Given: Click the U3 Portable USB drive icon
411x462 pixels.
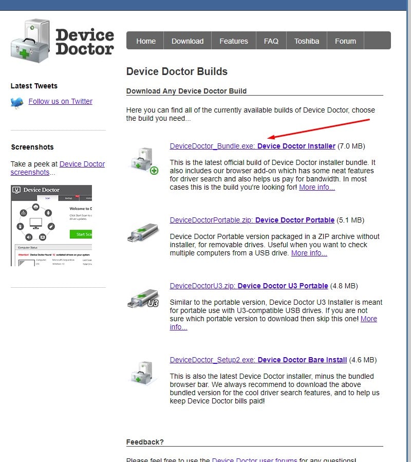Looking at the screenshot, I should click(143, 298).
